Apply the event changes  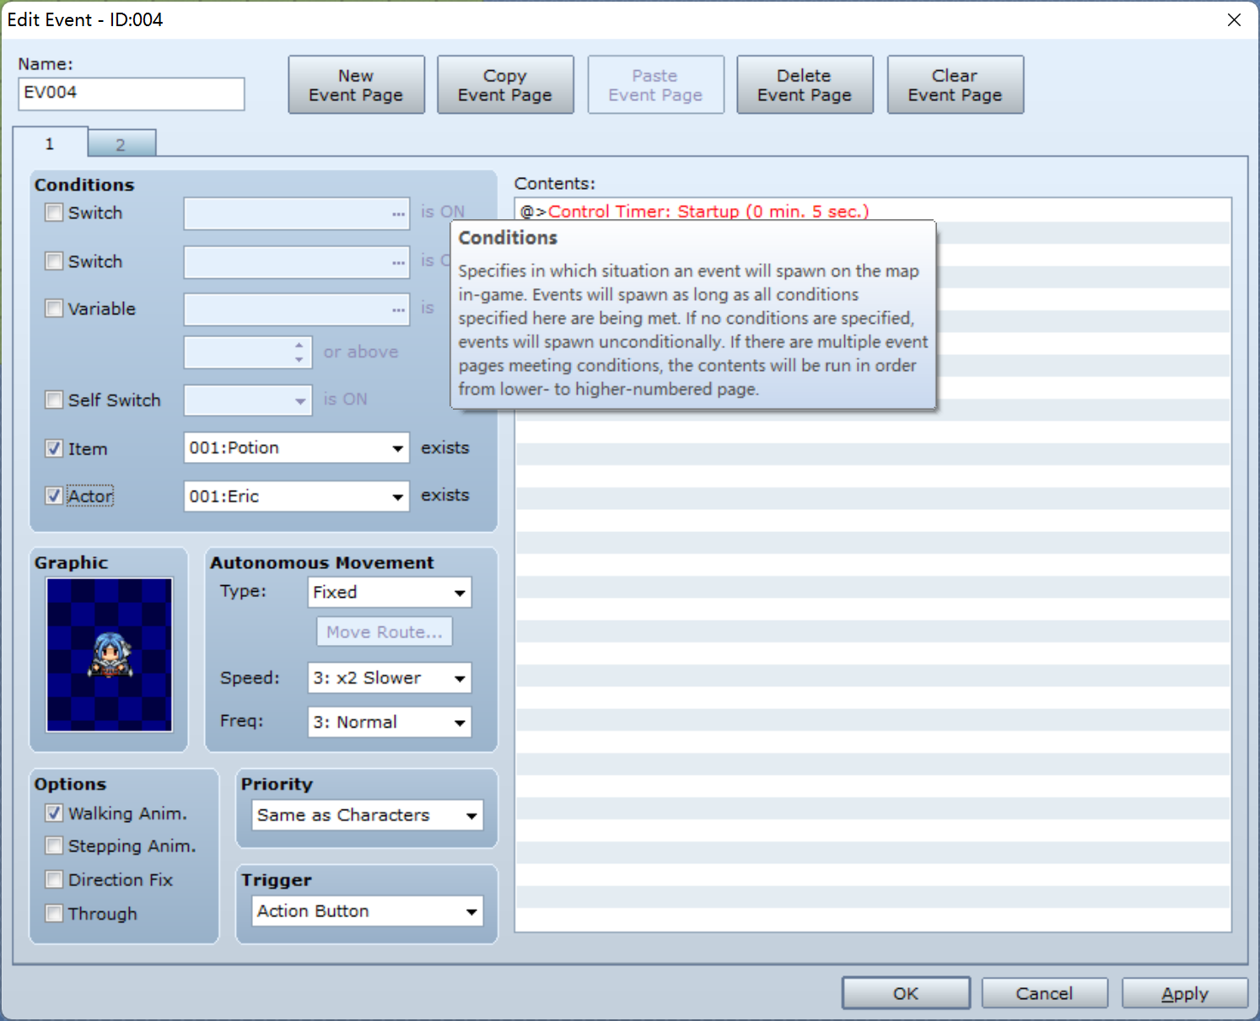click(1185, 993)
